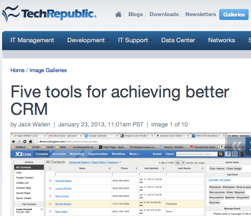The height and width of the screenshot is (216, 251).
Task: Select All Contacts in Actions panel
Action: click(x=29, y=167)
